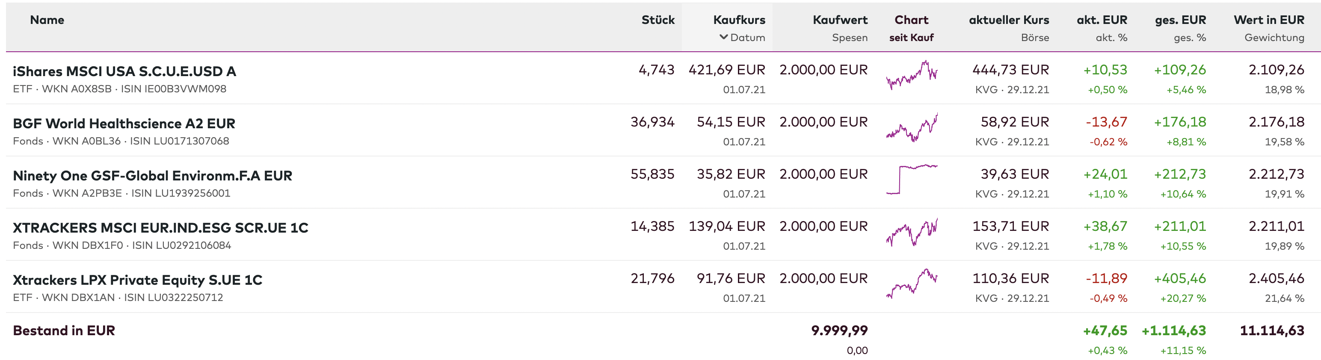This screenshot has width=1321, height=360.
Task: Open BGF World Healthscience A2 EUR fund
Action: 124,124
